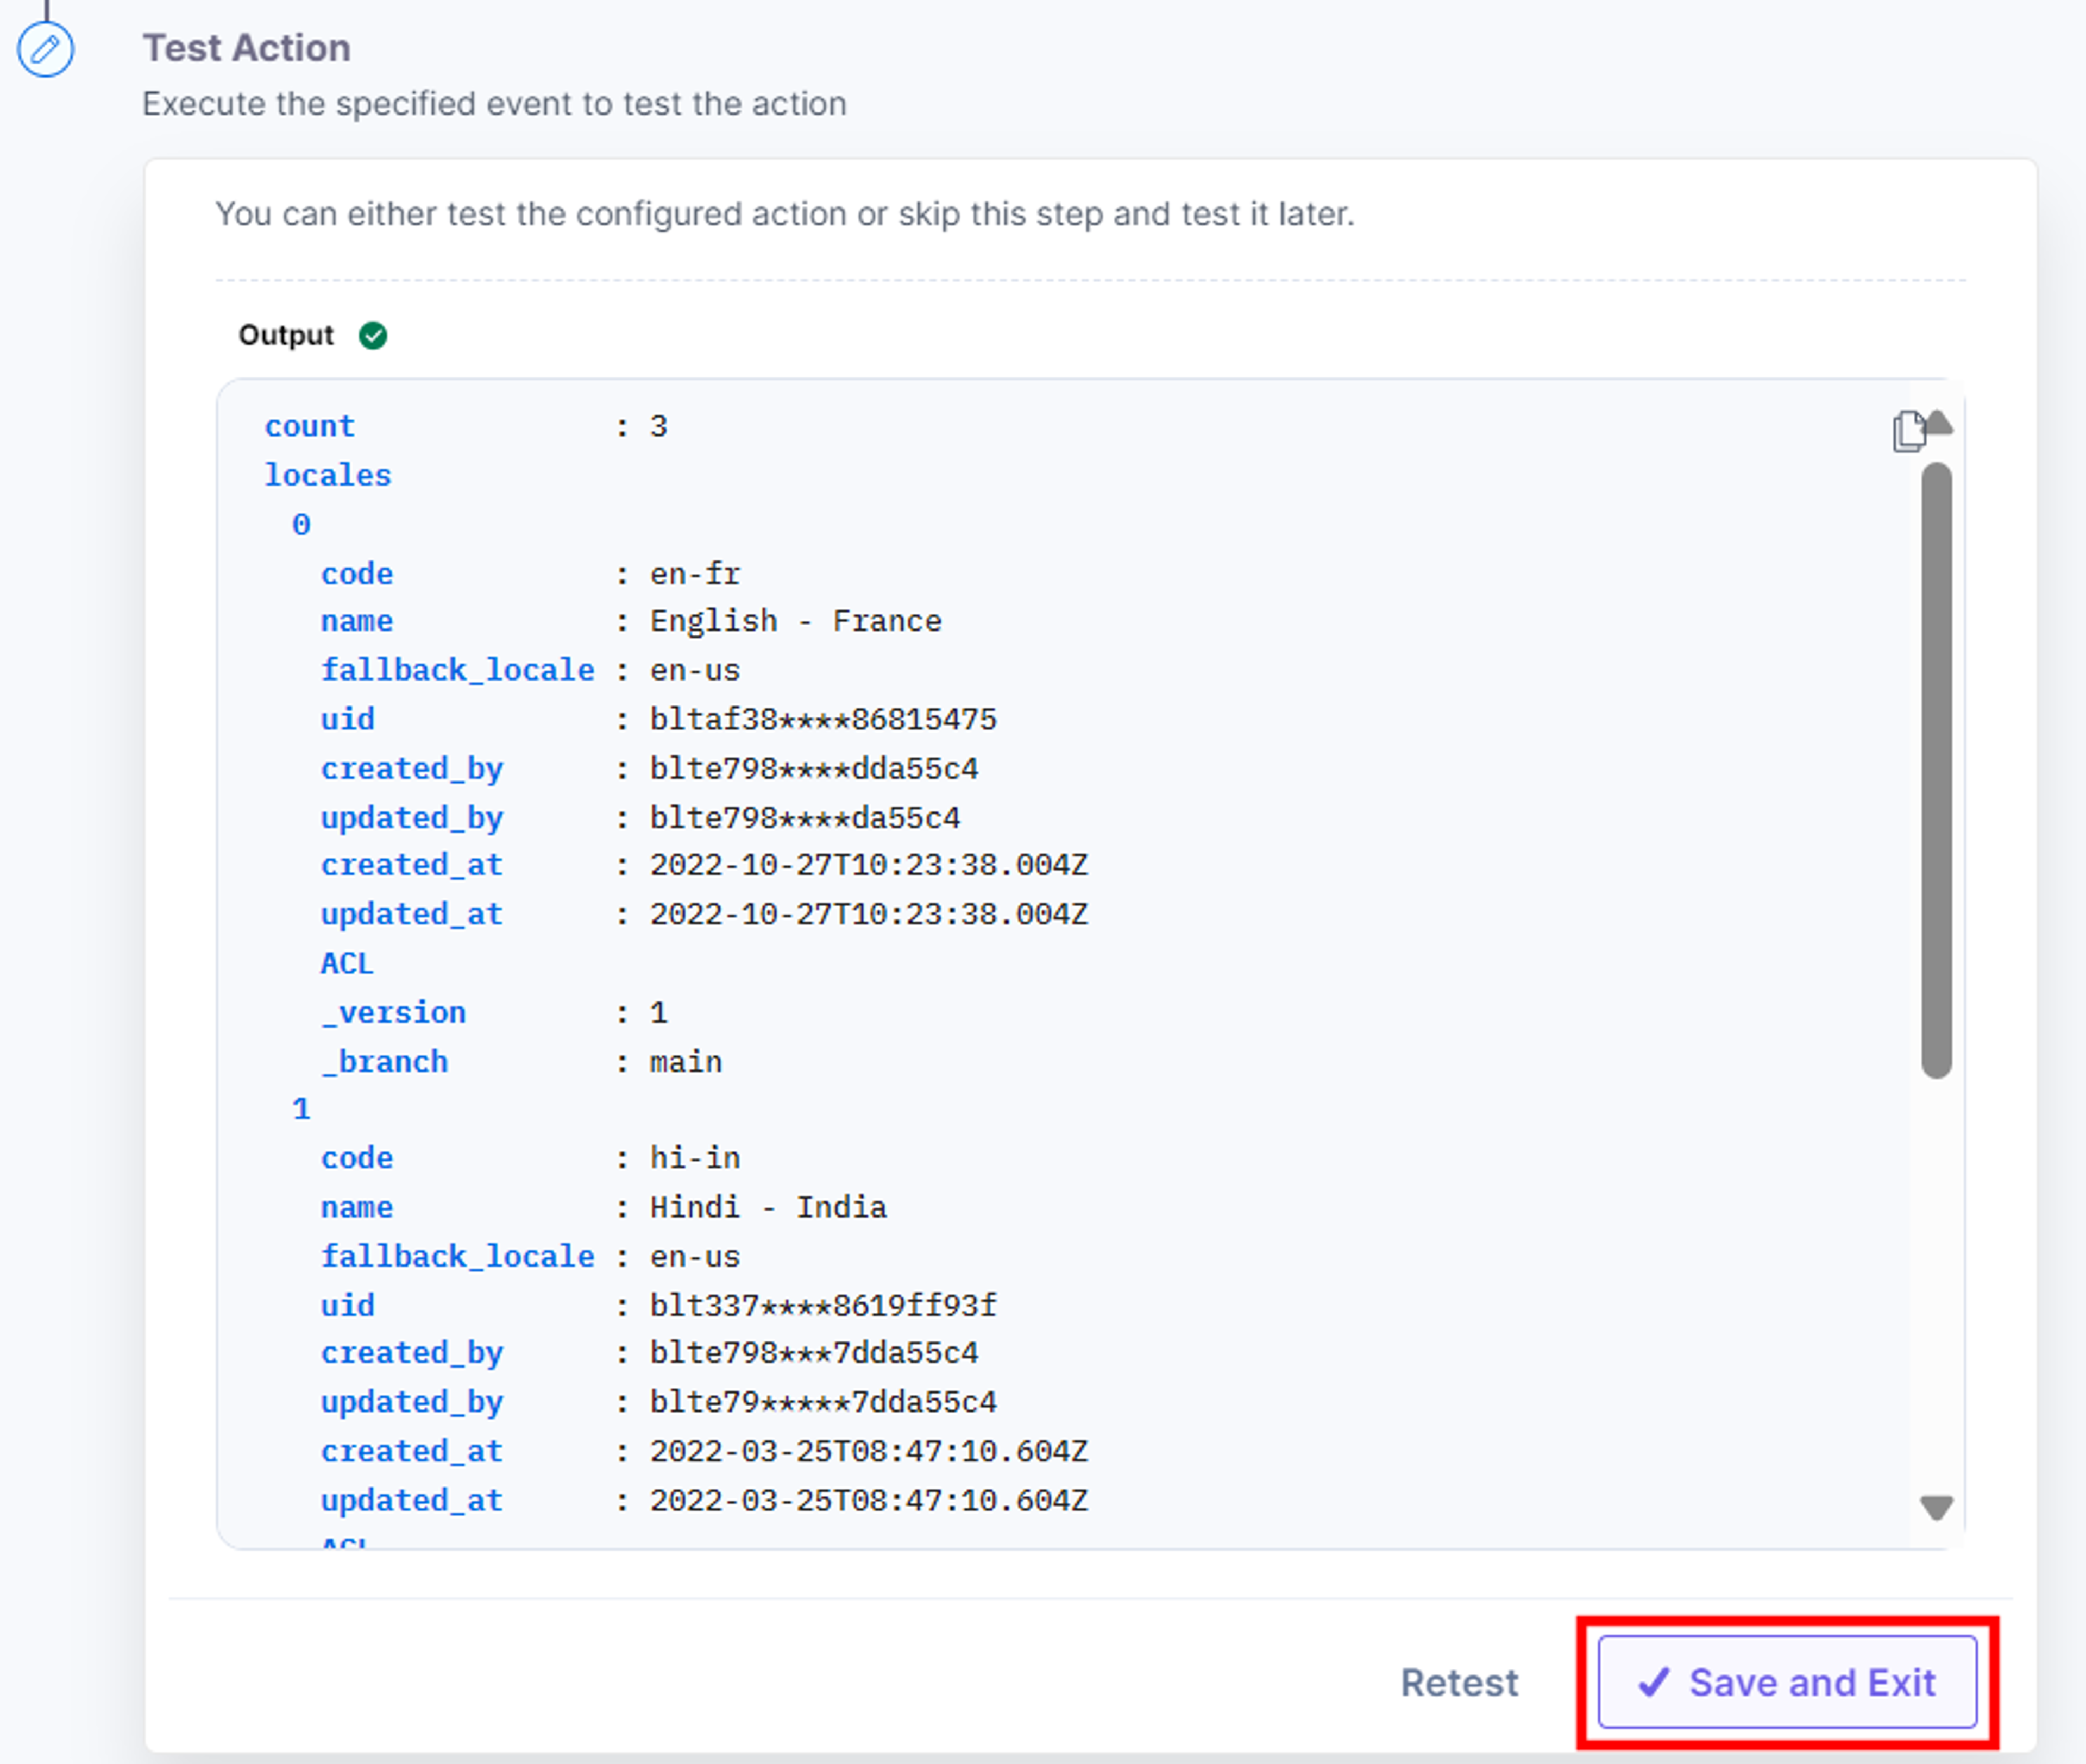
Task: Click the output scroll down arrow
Action: 1937,1507
